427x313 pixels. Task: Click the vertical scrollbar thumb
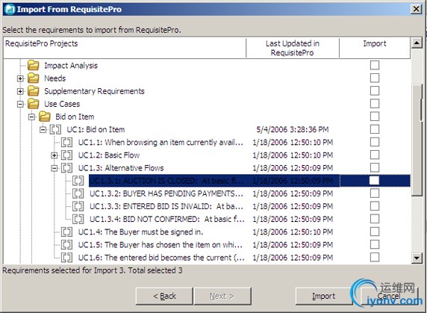coord(417,140)
